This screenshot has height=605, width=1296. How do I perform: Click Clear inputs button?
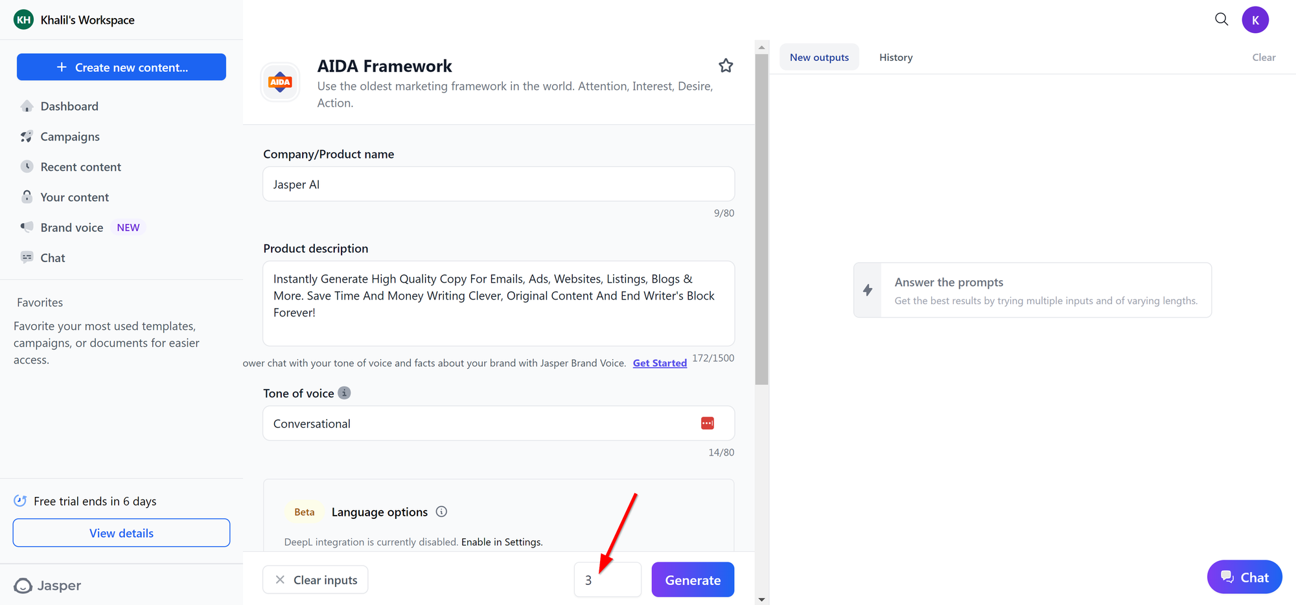pyautogui.click(x=315, y=580)
